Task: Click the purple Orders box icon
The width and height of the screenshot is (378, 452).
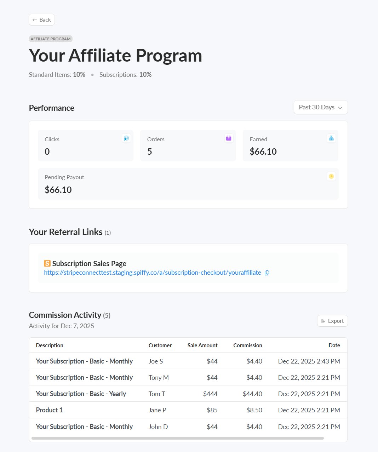Action: pos(229,138)
